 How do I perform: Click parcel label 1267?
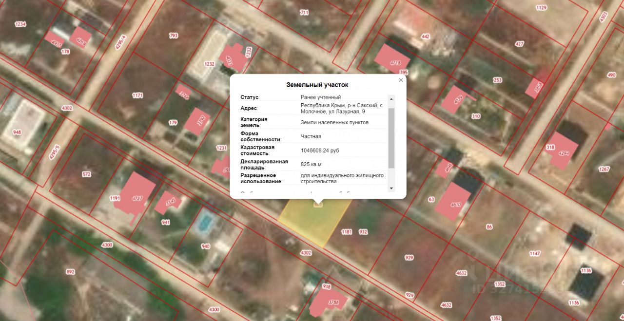coord(604,169)
